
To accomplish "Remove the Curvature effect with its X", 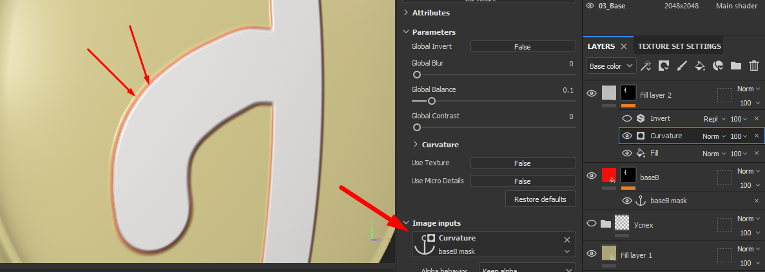I will (757, 136).
